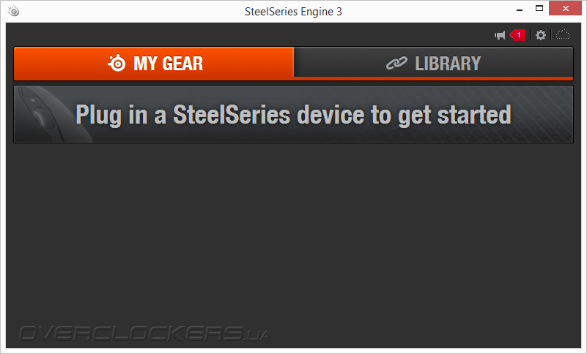
Task: Click the orange strip beneath the Library tab
Action: click(x=432, y=78)
